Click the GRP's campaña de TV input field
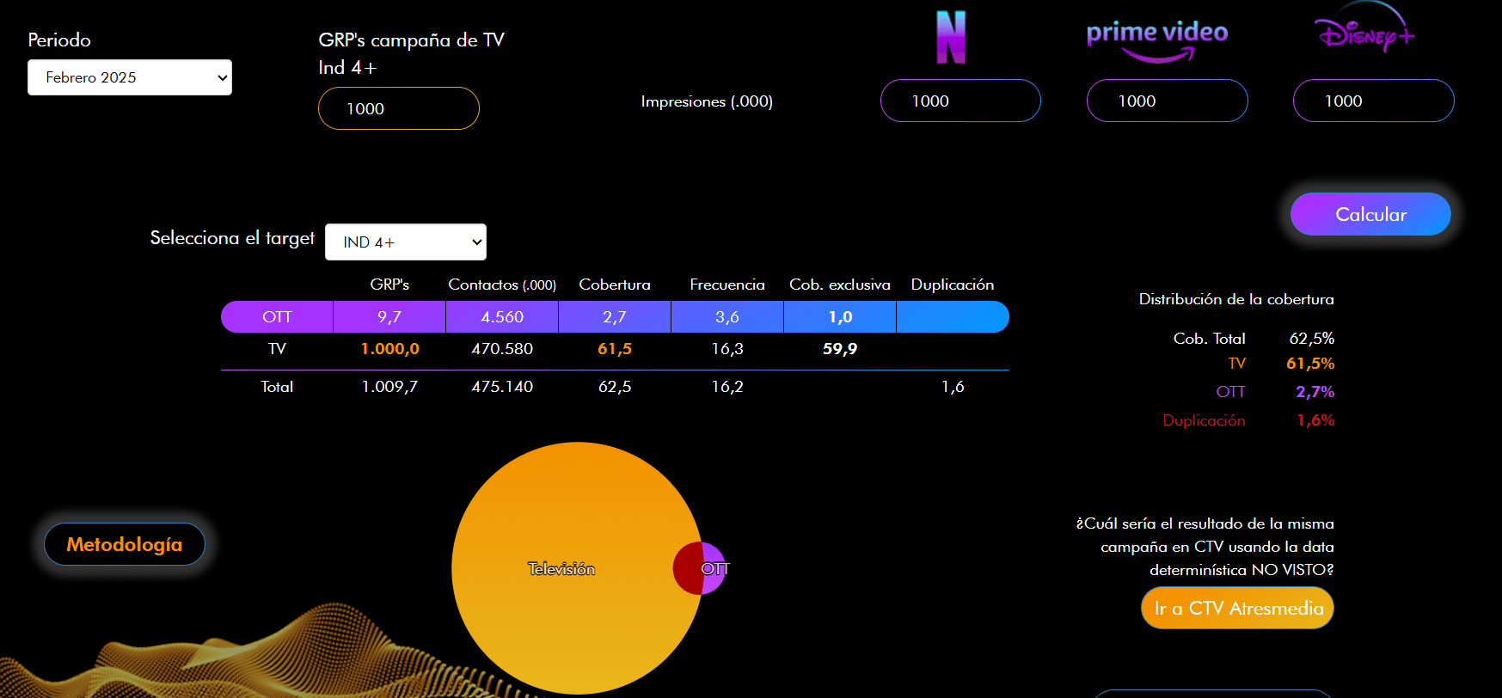 coord(399,108)
